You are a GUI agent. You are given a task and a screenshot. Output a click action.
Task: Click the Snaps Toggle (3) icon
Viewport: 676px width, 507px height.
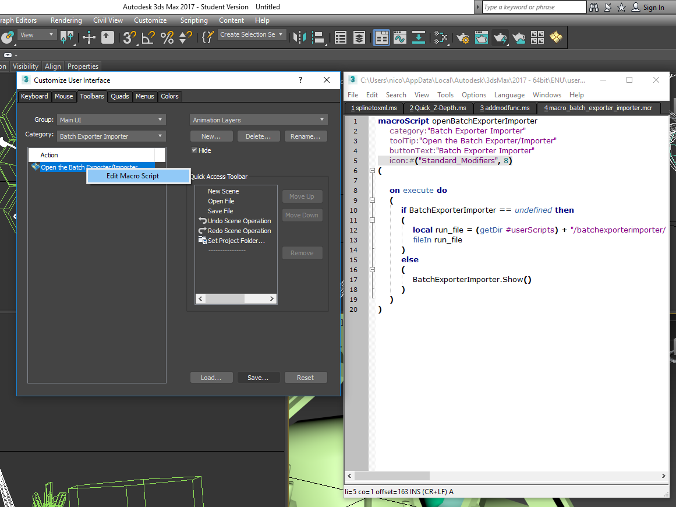129,37
